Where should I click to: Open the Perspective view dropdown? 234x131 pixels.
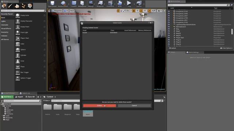(x=57, y=11)
